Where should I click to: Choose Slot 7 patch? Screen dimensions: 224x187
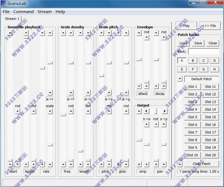pyautogui.click(x=192, y=132)
